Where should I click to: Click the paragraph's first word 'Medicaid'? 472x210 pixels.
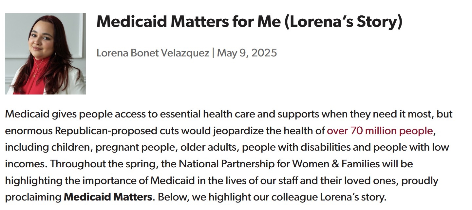click(28, 114)
